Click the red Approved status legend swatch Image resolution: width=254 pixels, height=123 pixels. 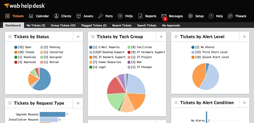pos(16,62)
